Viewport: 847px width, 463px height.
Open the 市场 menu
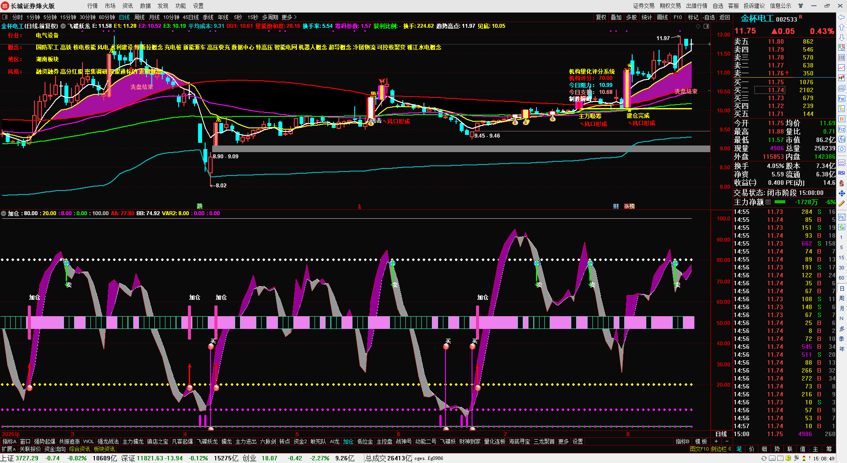(110, 6)
